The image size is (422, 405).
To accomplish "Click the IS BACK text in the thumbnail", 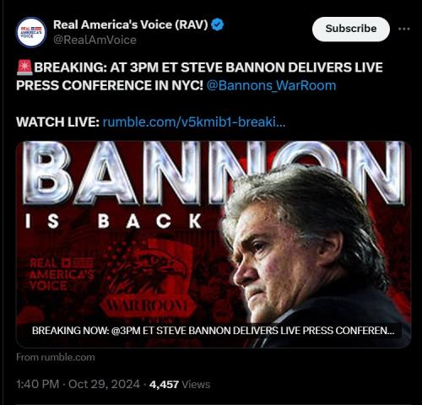I will (x=113, y=221).
